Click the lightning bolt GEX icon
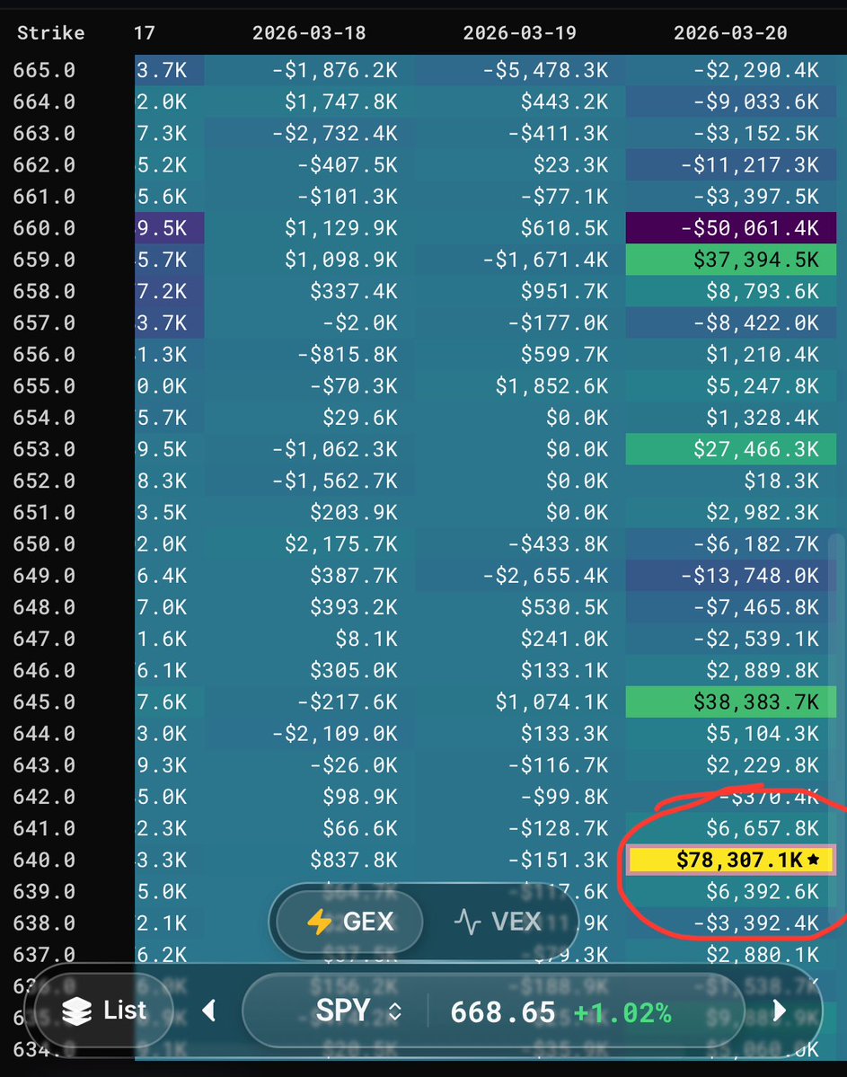The width and height of the screenshot is (847, 1077). coord(320,922)
